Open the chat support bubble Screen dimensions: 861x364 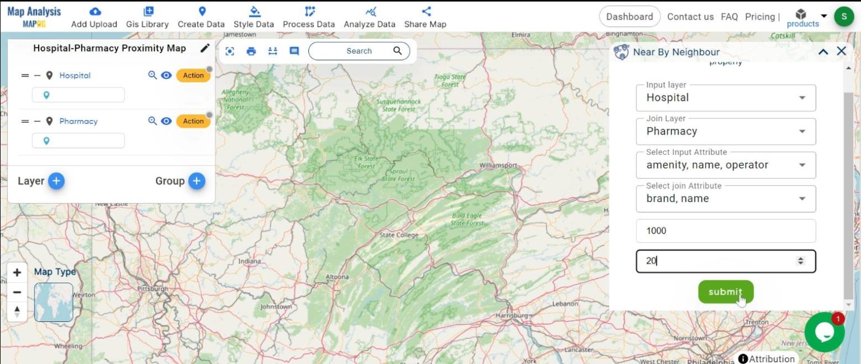[x=825, y=332]
